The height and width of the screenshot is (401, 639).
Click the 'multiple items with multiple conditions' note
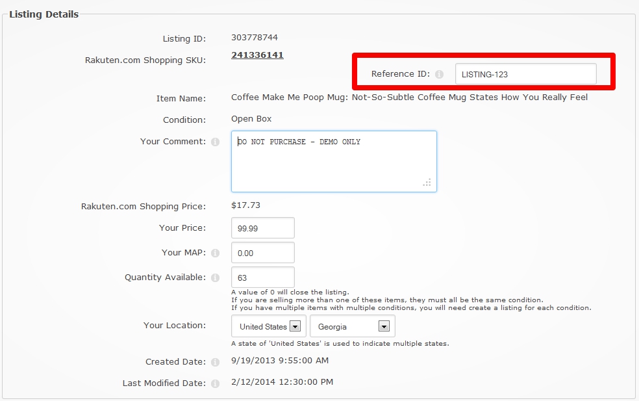point(411,307)
